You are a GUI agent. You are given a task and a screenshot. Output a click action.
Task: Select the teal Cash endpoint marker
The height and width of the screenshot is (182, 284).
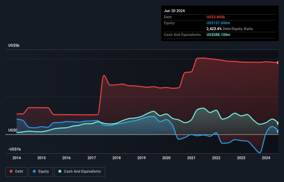click(x=278, y=123)
